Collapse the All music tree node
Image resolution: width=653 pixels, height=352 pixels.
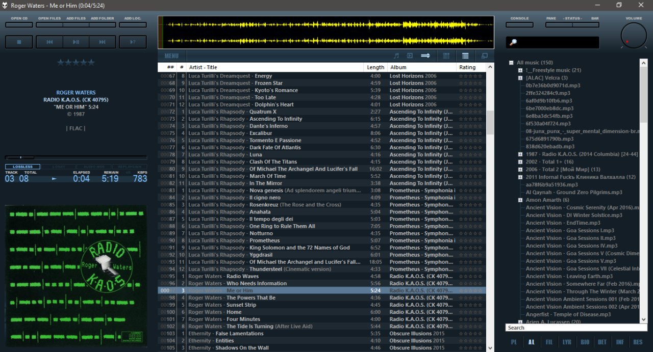click(511, 63)
